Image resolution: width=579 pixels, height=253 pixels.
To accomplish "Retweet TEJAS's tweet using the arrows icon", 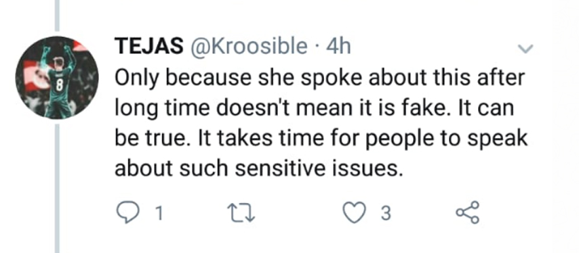I will pos(241,214).
